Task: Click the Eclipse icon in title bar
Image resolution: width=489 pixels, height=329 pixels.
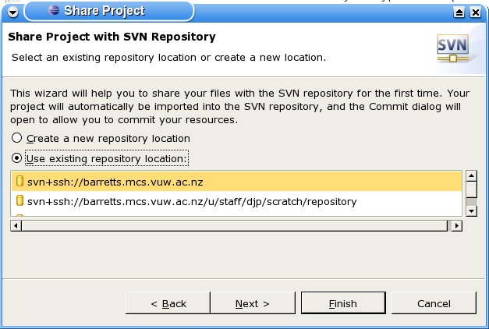Action: pos(54,10)
